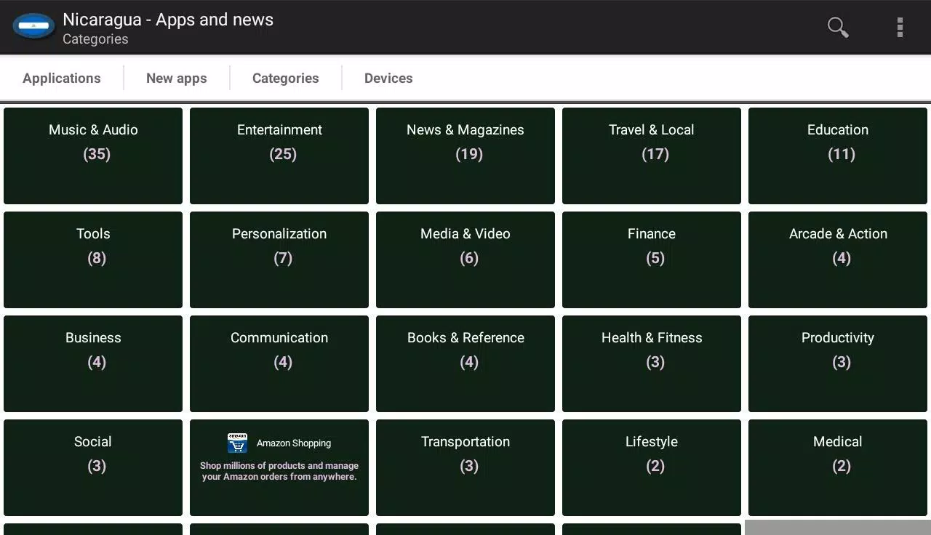The width and height of the screenshot is (931, 535).
Task: Select Arcade & Action category
Action: tap(838, 260)
